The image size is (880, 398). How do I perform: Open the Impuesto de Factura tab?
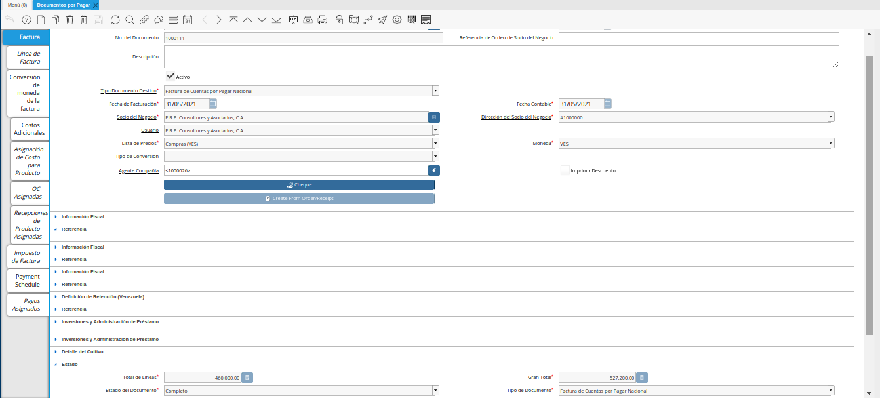26,257
